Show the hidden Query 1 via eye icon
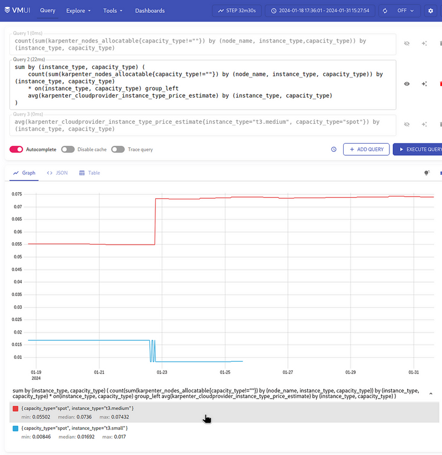 coord(407,43)
